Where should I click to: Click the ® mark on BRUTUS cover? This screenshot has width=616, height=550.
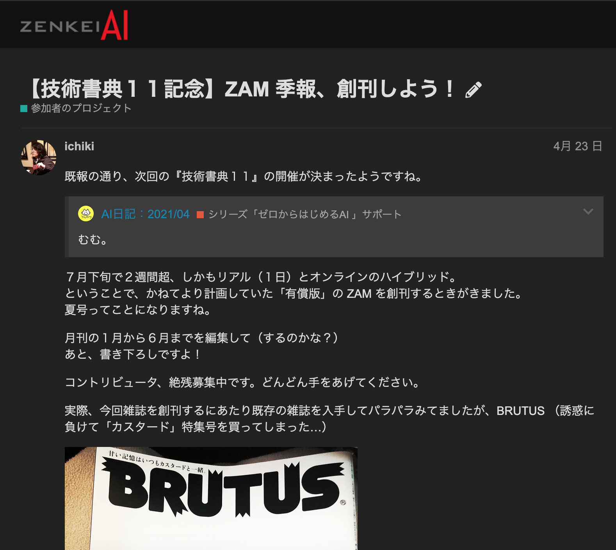[x=343, y=502]
